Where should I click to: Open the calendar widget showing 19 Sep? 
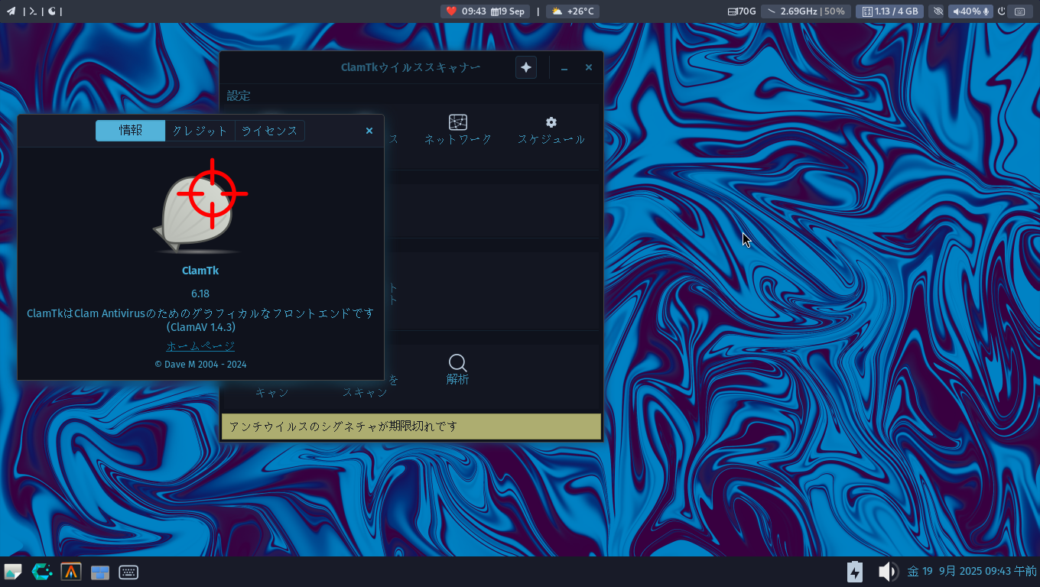coord(508,11)
